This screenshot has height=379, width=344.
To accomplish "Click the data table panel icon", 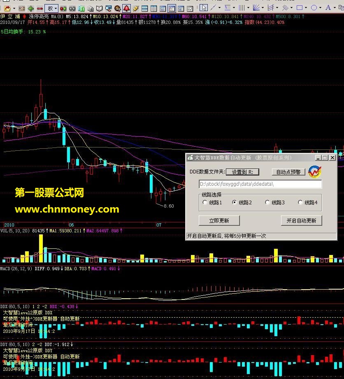I will (x=181, y=9).
